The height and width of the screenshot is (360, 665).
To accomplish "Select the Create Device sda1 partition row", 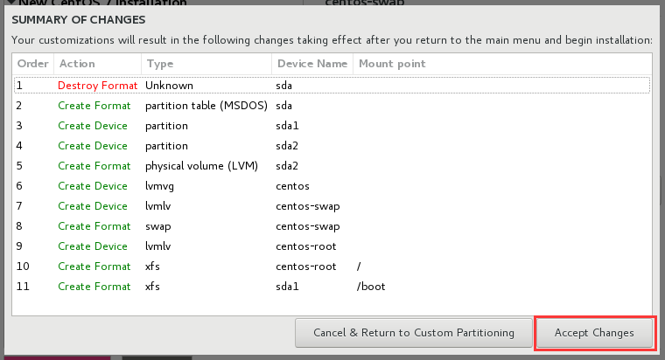I will click(331, 126).
